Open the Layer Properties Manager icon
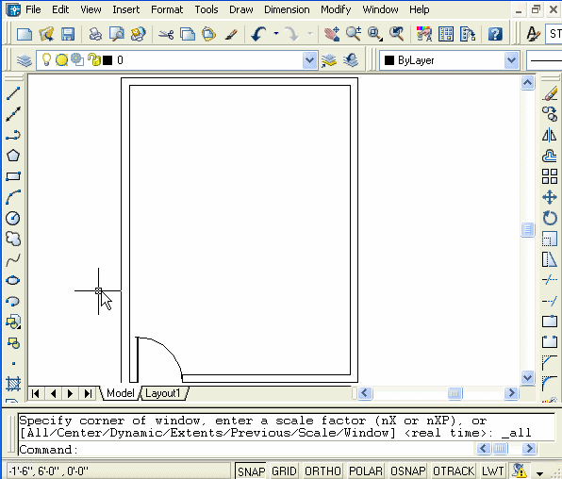562x479 pixels. [x=24, y=60]
